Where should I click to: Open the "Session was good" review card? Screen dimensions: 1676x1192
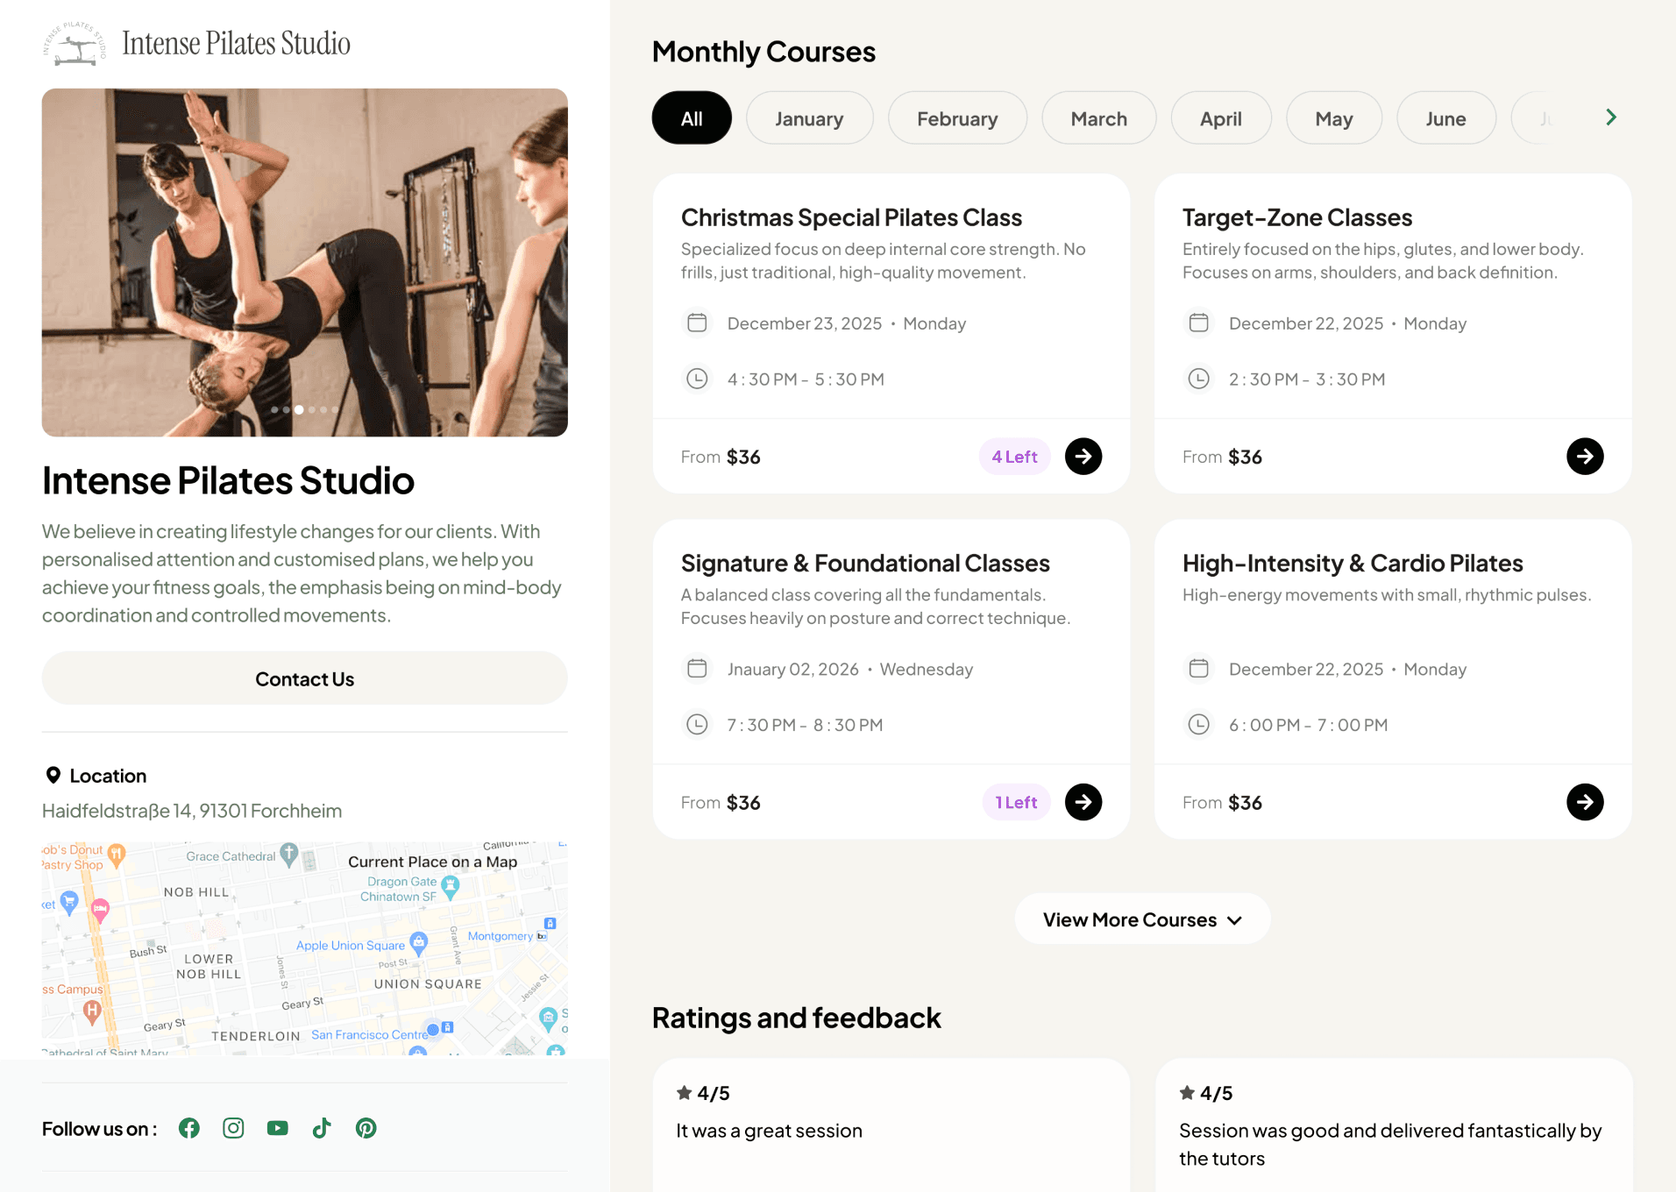[x=1393, y=1125]
